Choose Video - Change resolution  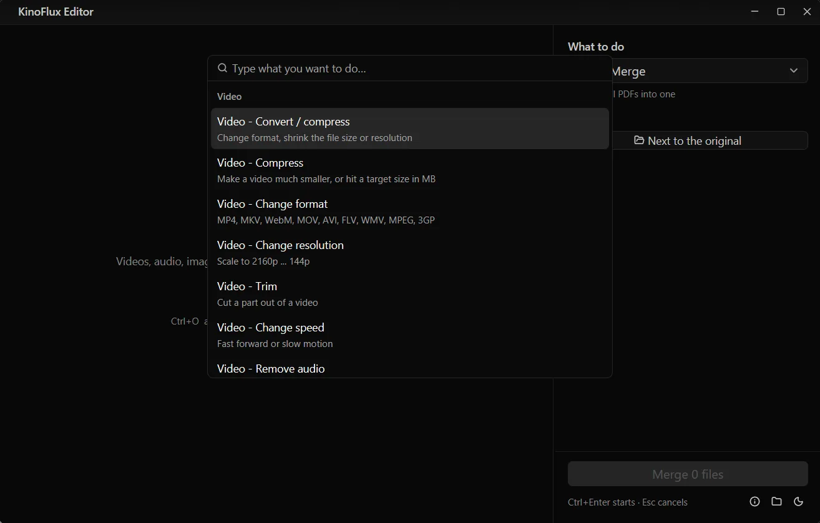[x=409, y=252]
